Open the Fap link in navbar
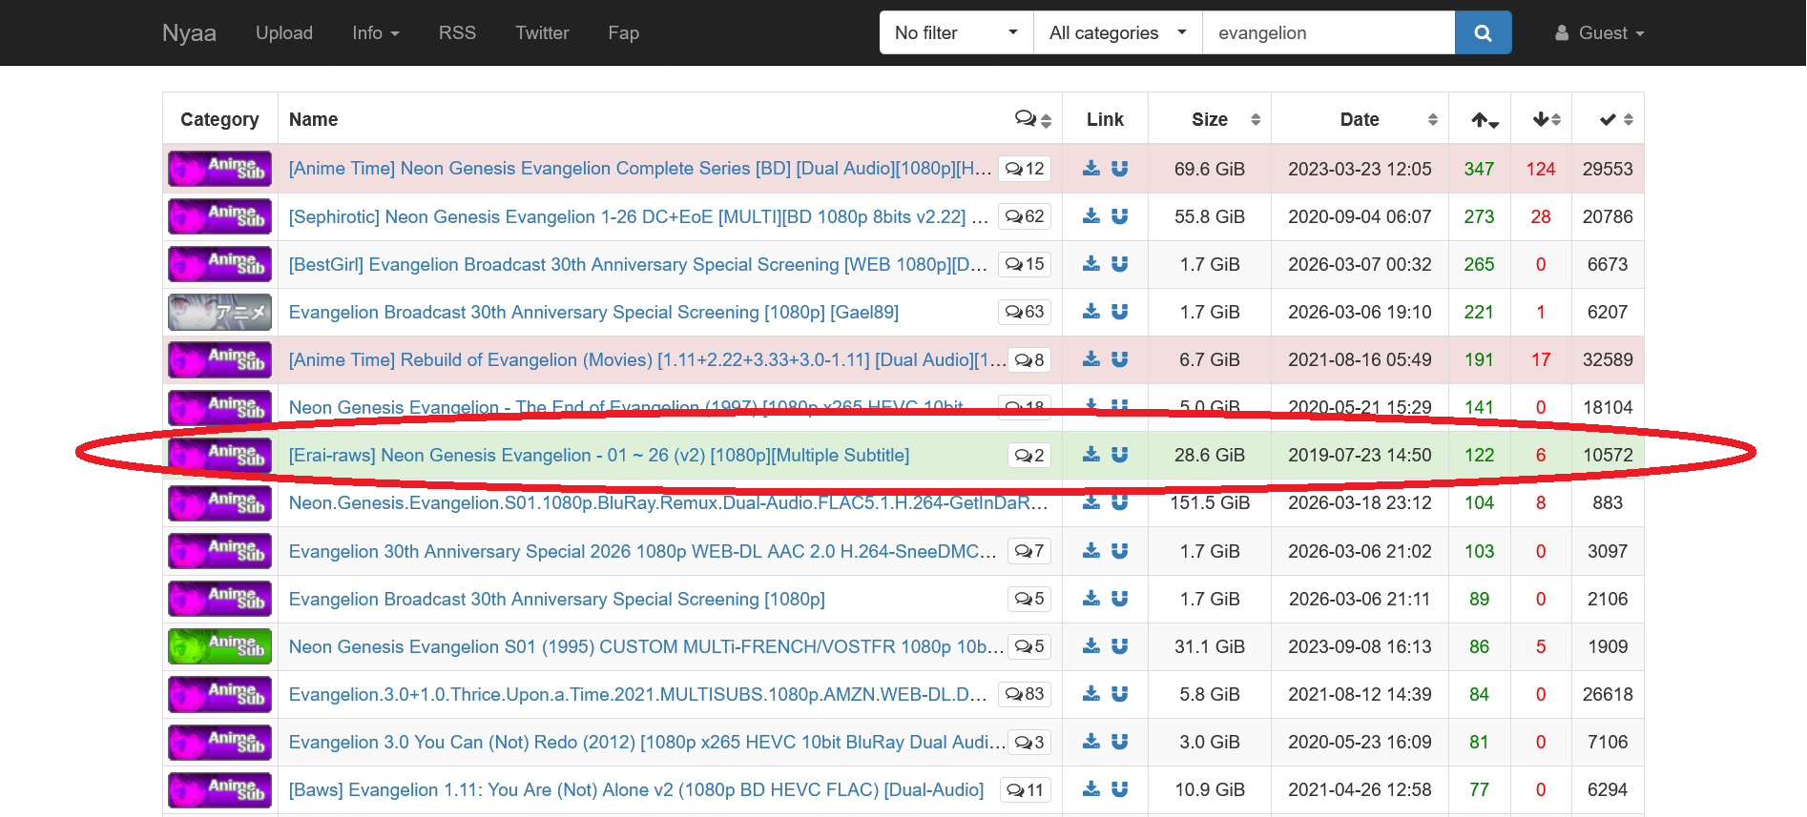This screenshot has height=817, width=1807. (624, 32)
